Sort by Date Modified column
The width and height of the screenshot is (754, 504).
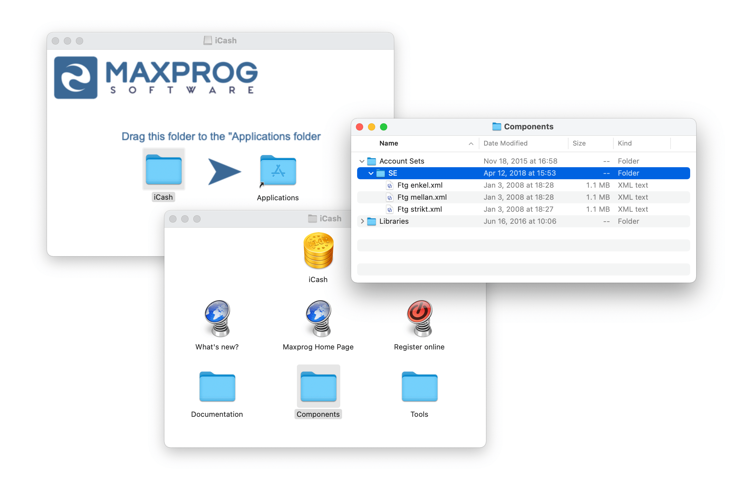tap(505, 143)
